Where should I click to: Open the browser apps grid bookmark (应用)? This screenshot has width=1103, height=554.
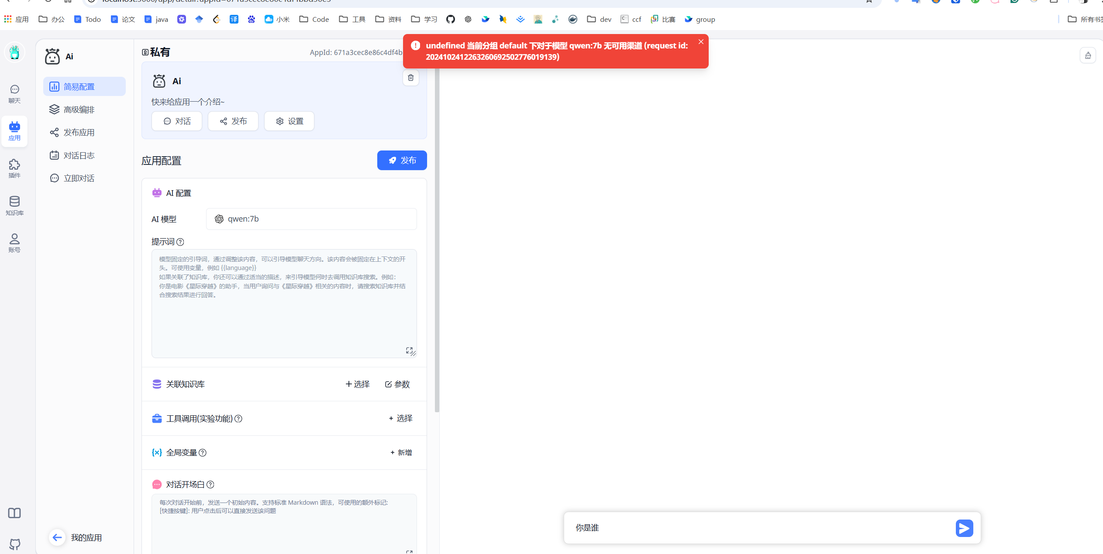16,19
